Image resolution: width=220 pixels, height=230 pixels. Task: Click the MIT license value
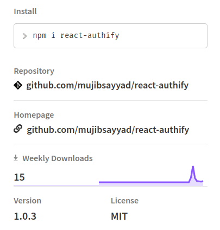pos(120,216)
